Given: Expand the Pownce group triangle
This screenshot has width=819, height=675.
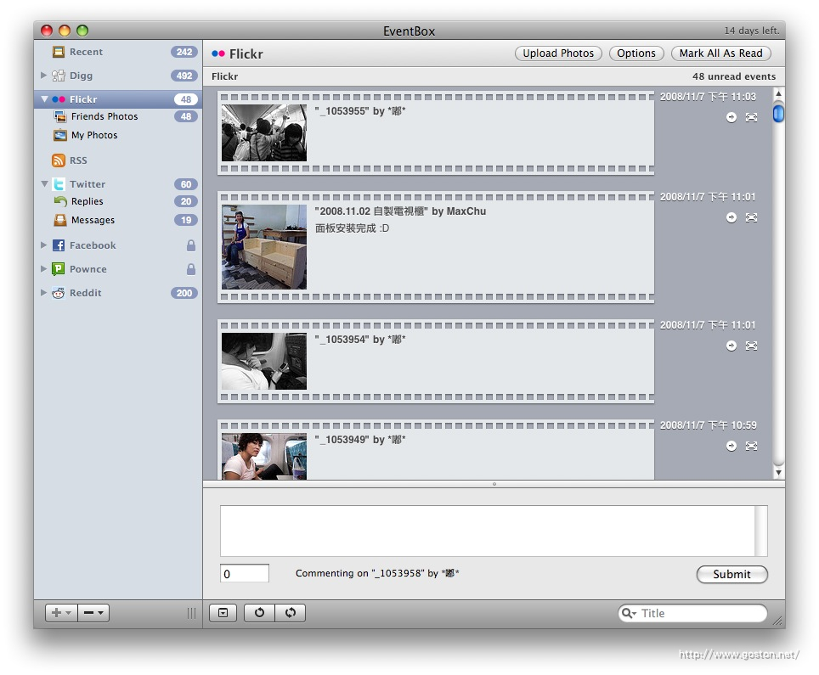Looking at the screenshot, I should [44, 269].
